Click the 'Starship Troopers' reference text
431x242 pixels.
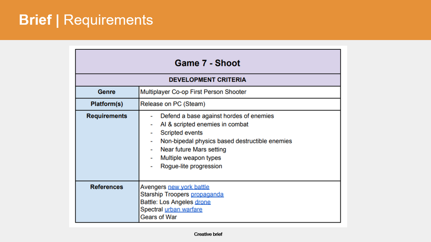[x=165, y=194]
